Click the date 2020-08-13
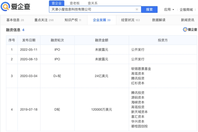The width and height of the screenshot is (198, 132). coord(29,59)
